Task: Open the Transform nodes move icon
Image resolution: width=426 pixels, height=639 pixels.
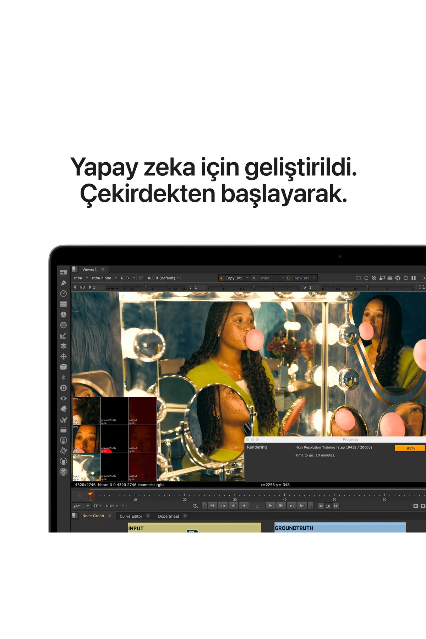Action: tap(64, 356)
